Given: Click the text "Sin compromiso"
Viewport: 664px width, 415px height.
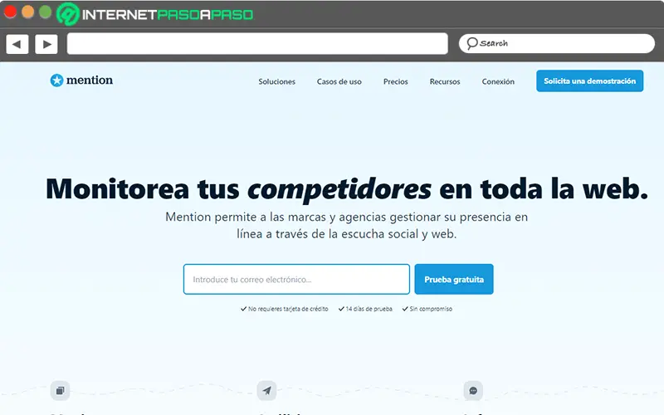Looking at the screenshot, I should pyautogui.click(x=431, y=309).
